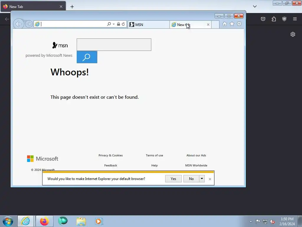Screen dimensions: 302x227
Task: Open Feedback link
Action: [111, 166]
